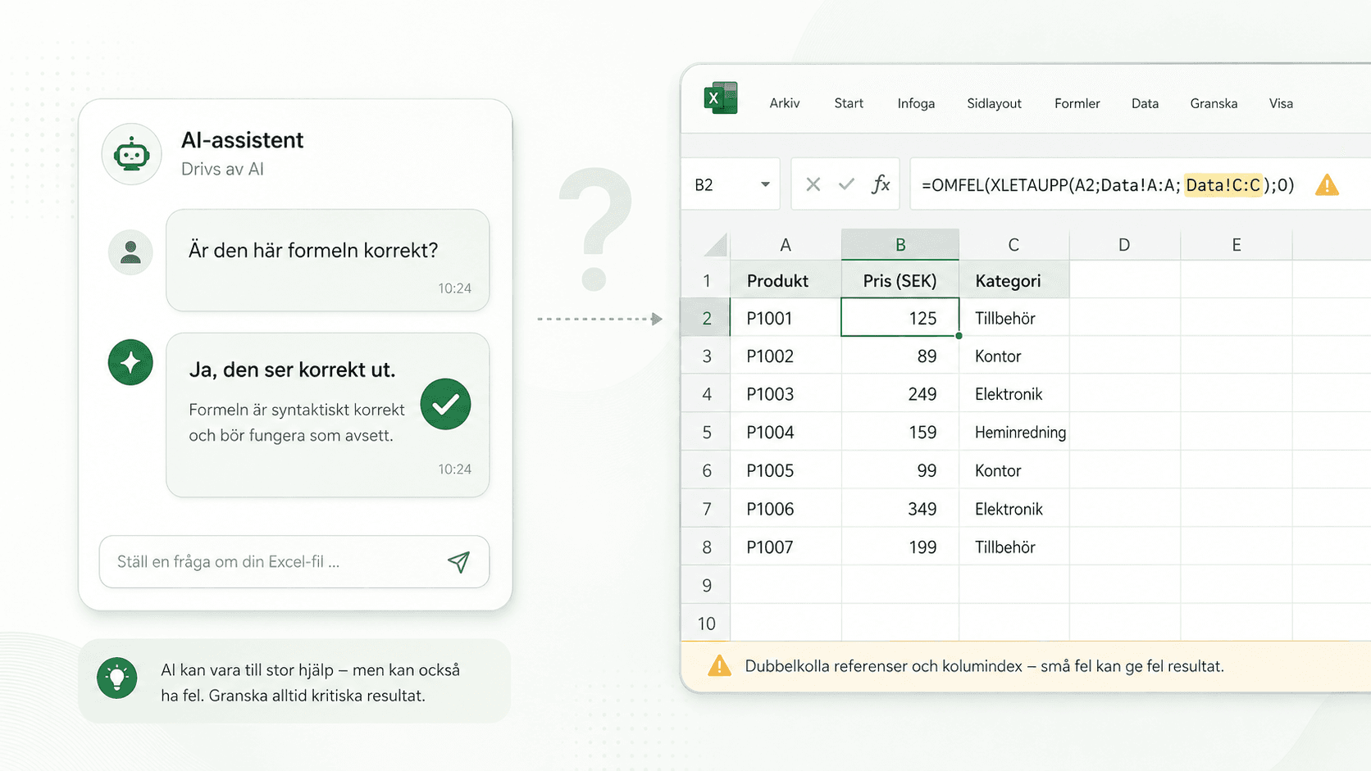The width and height of the screenshot is (1371, 771).
Task: Confirm the formula with the checkmark icon
Action: [x=846, y=184]
